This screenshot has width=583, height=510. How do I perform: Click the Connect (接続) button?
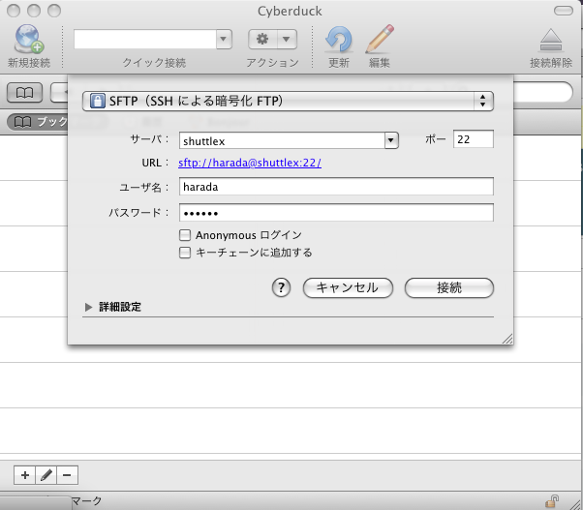[448, 287]
